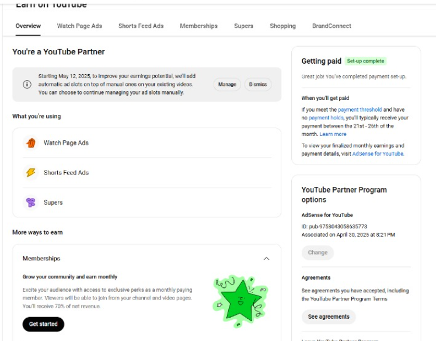Click 'Grow your community and earn monthly' text
Screen dimensions: 436x341
click(70, 277)
